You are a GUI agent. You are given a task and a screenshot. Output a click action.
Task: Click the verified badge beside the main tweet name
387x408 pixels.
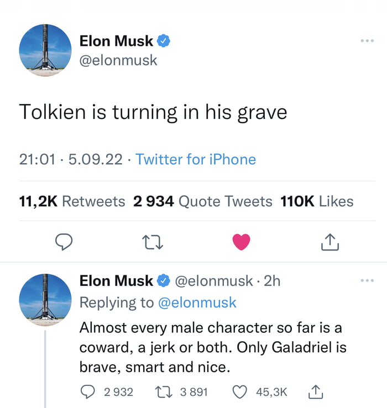(164, 40)
